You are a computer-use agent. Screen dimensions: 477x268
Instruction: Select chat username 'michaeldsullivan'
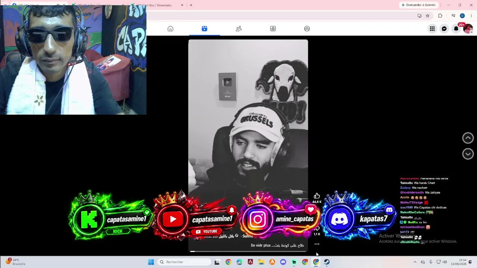pos(413,227)
